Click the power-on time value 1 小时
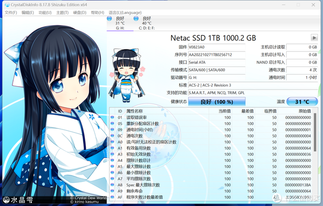The image size is (323, 206). tap(302, 78)
